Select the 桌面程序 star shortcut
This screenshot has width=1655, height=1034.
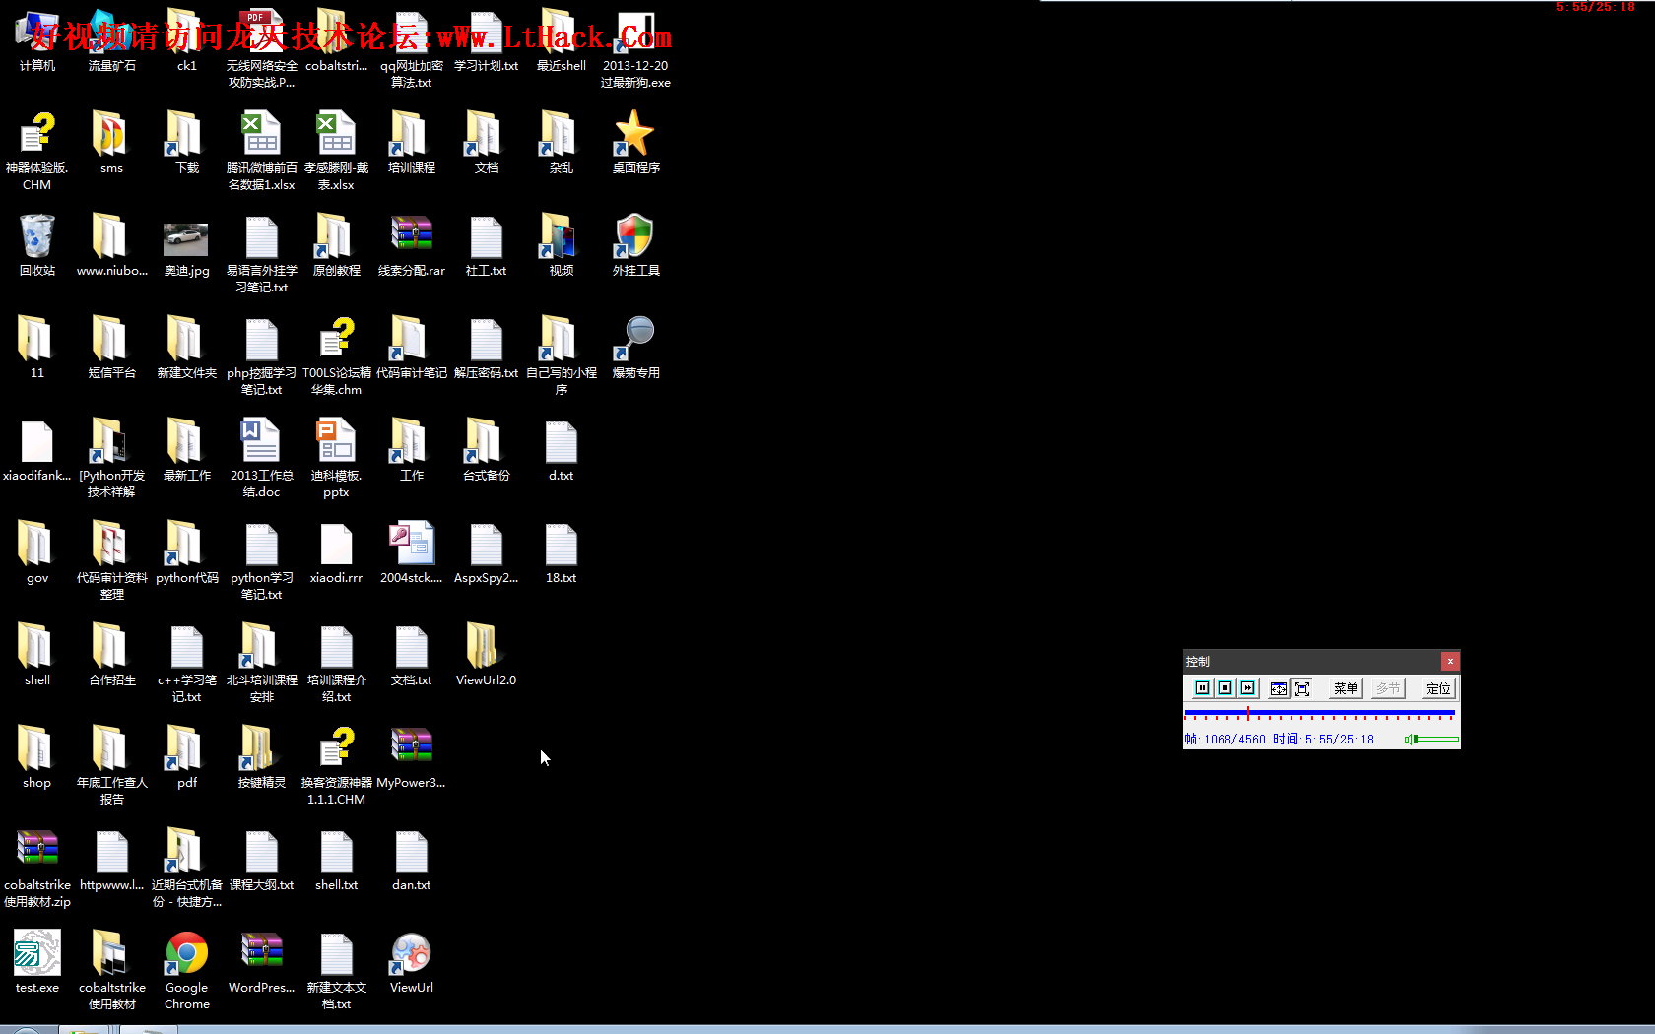[x=636, y=142]
